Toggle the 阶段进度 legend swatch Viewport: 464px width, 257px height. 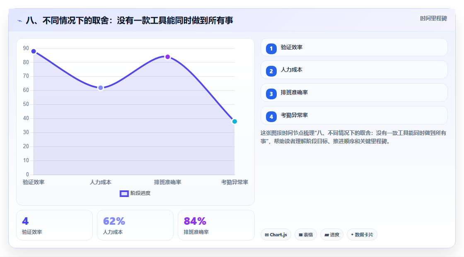[124, 193]
